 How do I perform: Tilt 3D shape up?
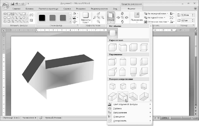[x=122, y=13]
